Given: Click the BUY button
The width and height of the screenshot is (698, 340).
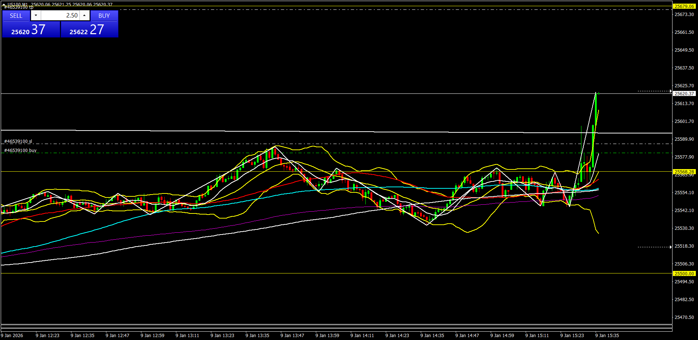Looking at the screenshot, I should [x=104, y=16].
